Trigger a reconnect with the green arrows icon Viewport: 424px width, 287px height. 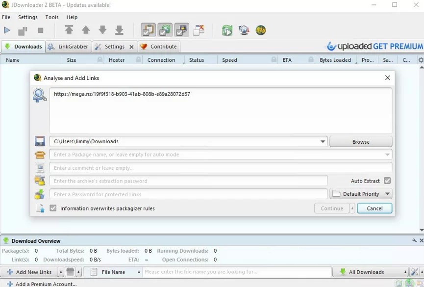click(227, 30)
